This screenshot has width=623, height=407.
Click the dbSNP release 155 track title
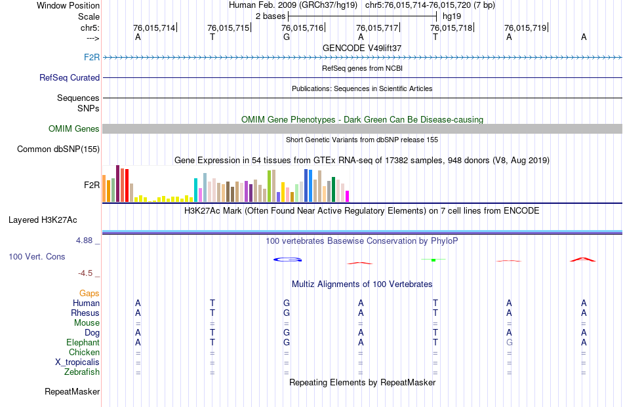pos(362,140)
